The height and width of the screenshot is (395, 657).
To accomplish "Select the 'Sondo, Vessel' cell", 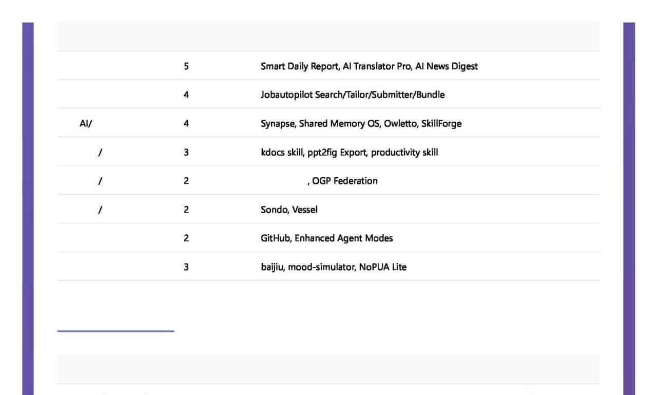I will [x=289, y=210].
